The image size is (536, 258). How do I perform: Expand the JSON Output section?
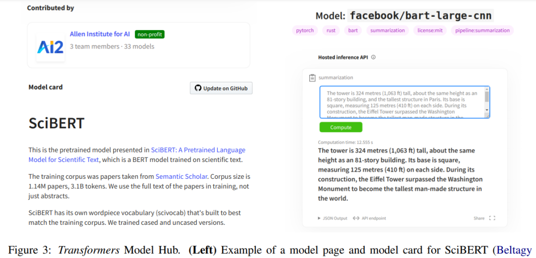tap(333, 218)
